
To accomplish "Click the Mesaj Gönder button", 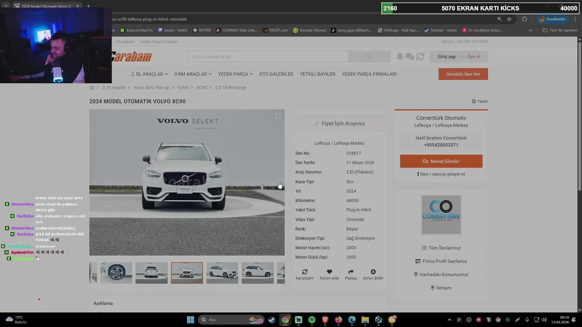I will (x=441, y=161).
